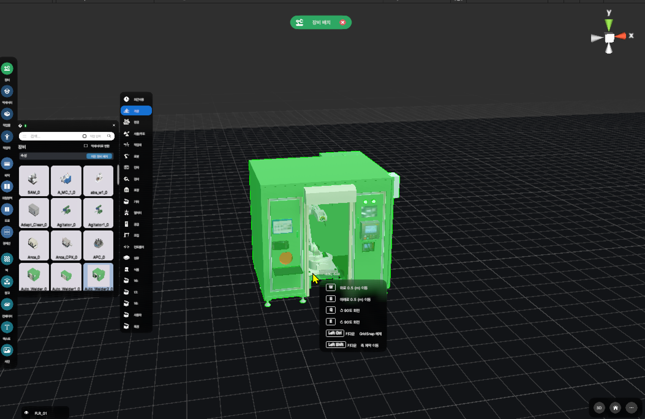Close the 장비 배치 mode pill

coord(342,22)
